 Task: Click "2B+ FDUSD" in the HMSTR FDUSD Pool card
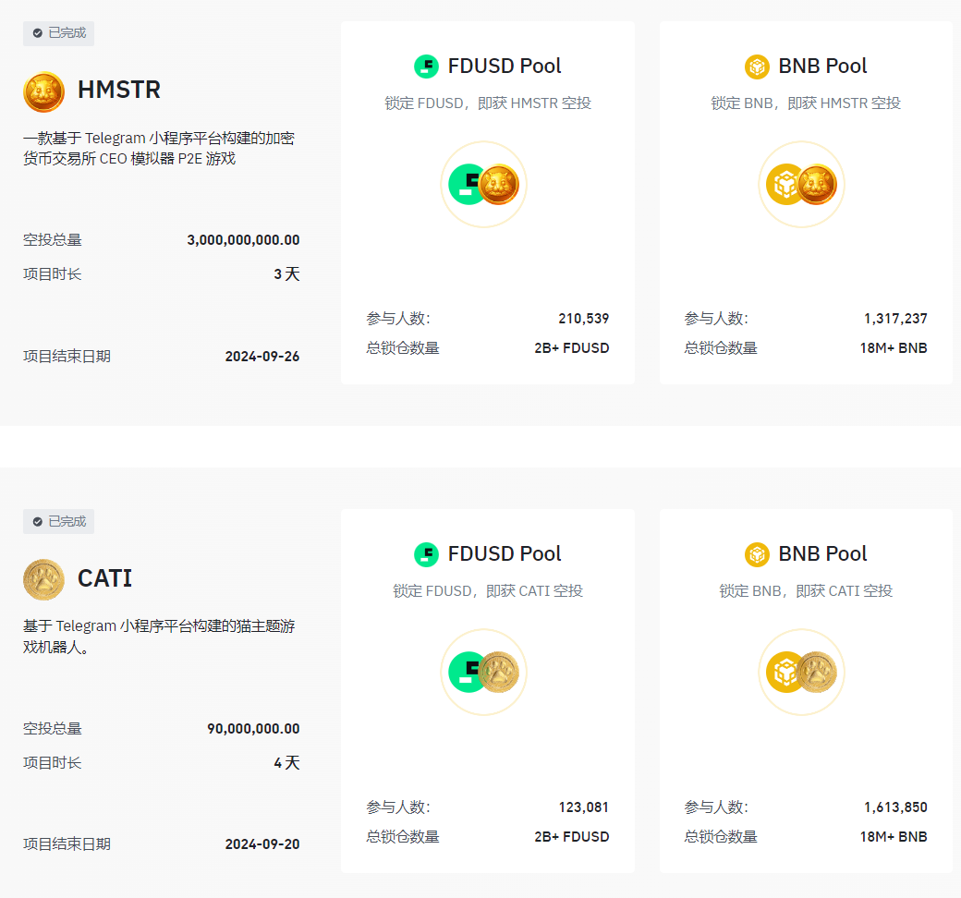572,348
